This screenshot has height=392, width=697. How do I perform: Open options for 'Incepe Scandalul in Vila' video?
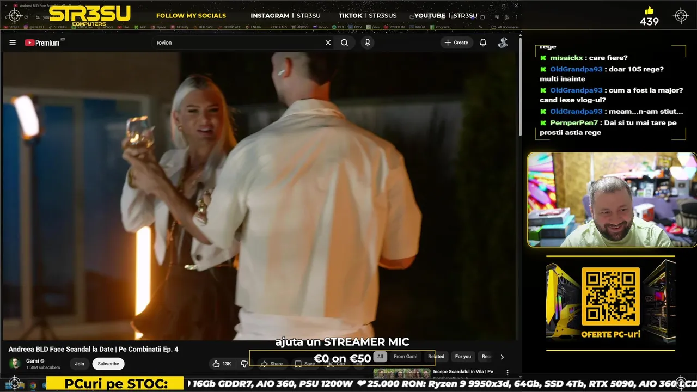(508, 372)
